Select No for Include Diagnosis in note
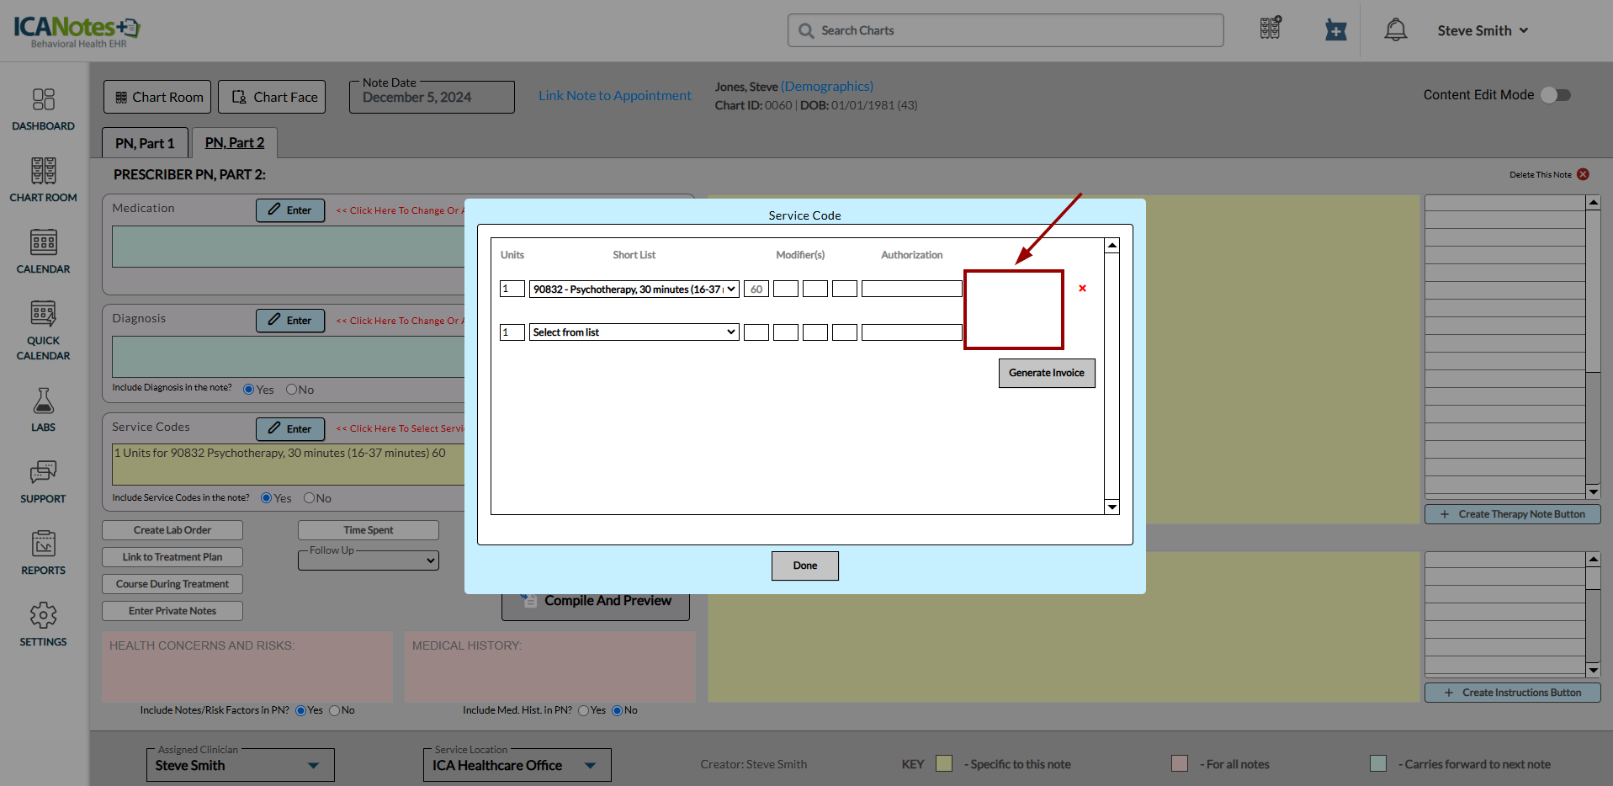Screen dimensions: 1613x786 coord(292,390)
